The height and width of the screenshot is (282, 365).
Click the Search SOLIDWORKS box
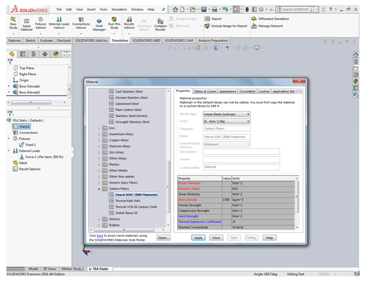click(296, 9)
